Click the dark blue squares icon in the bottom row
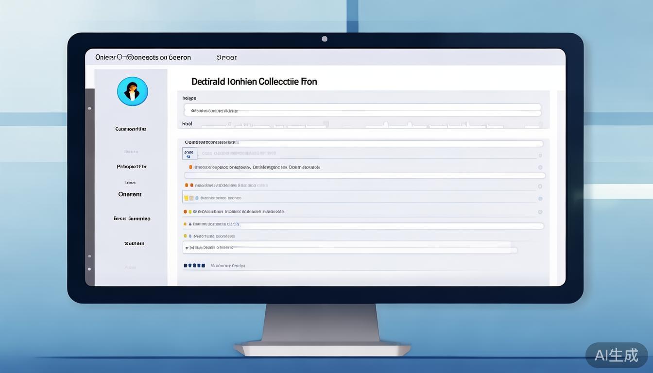This screenshot has height=373, width=653. (194, 266)
